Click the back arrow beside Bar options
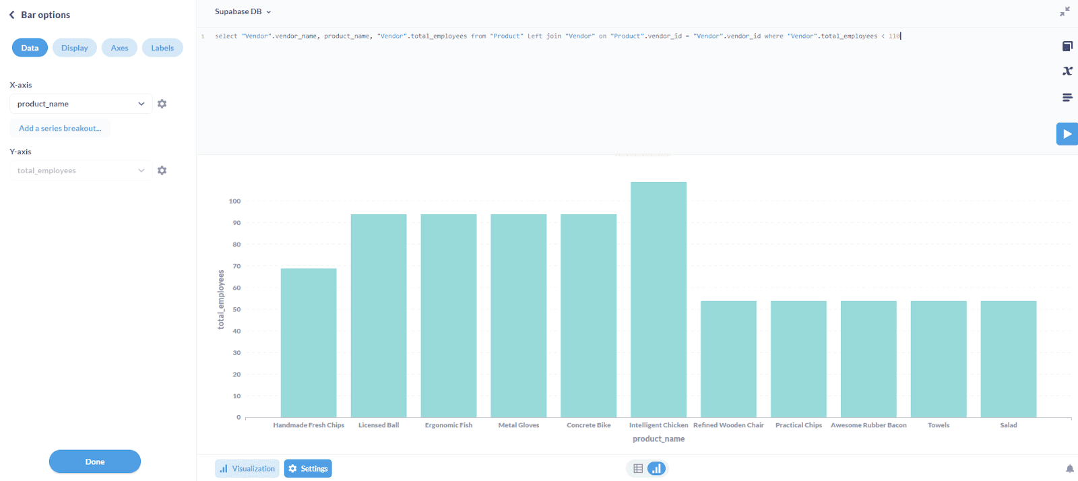The width and height of the screenshot is (1078, 481). click(11, 15)
